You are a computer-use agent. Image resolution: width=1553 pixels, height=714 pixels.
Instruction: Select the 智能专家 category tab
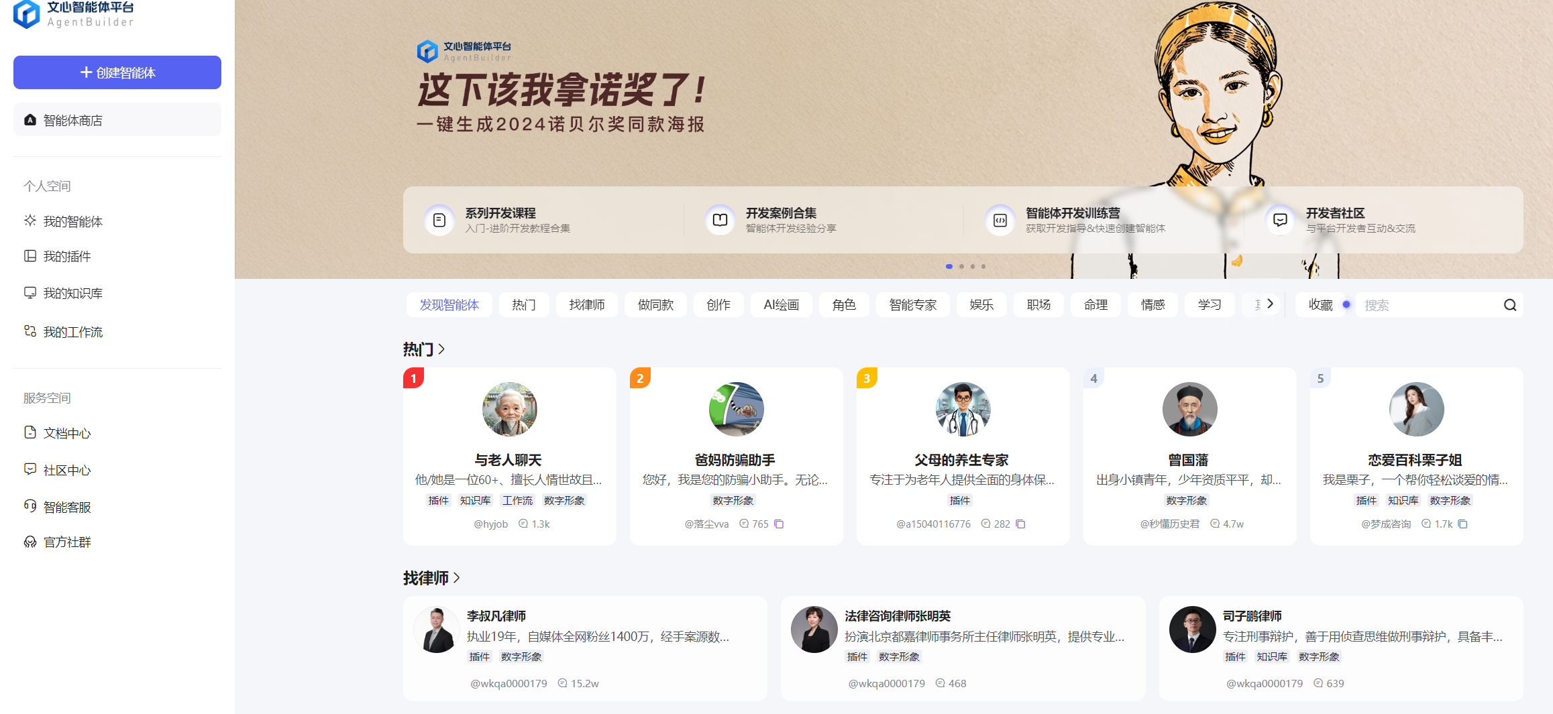coord(913,305)
